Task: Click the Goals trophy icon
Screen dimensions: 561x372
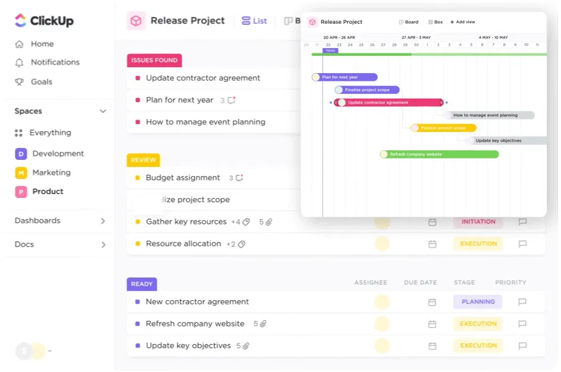Action: pyautogui.click(x=20, y=82)
